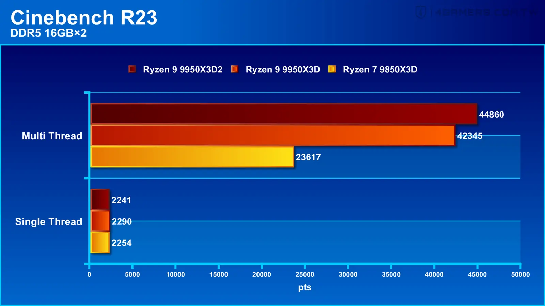Click the 30000 axis tick label

pyautogui.click(x=348, y=275)
